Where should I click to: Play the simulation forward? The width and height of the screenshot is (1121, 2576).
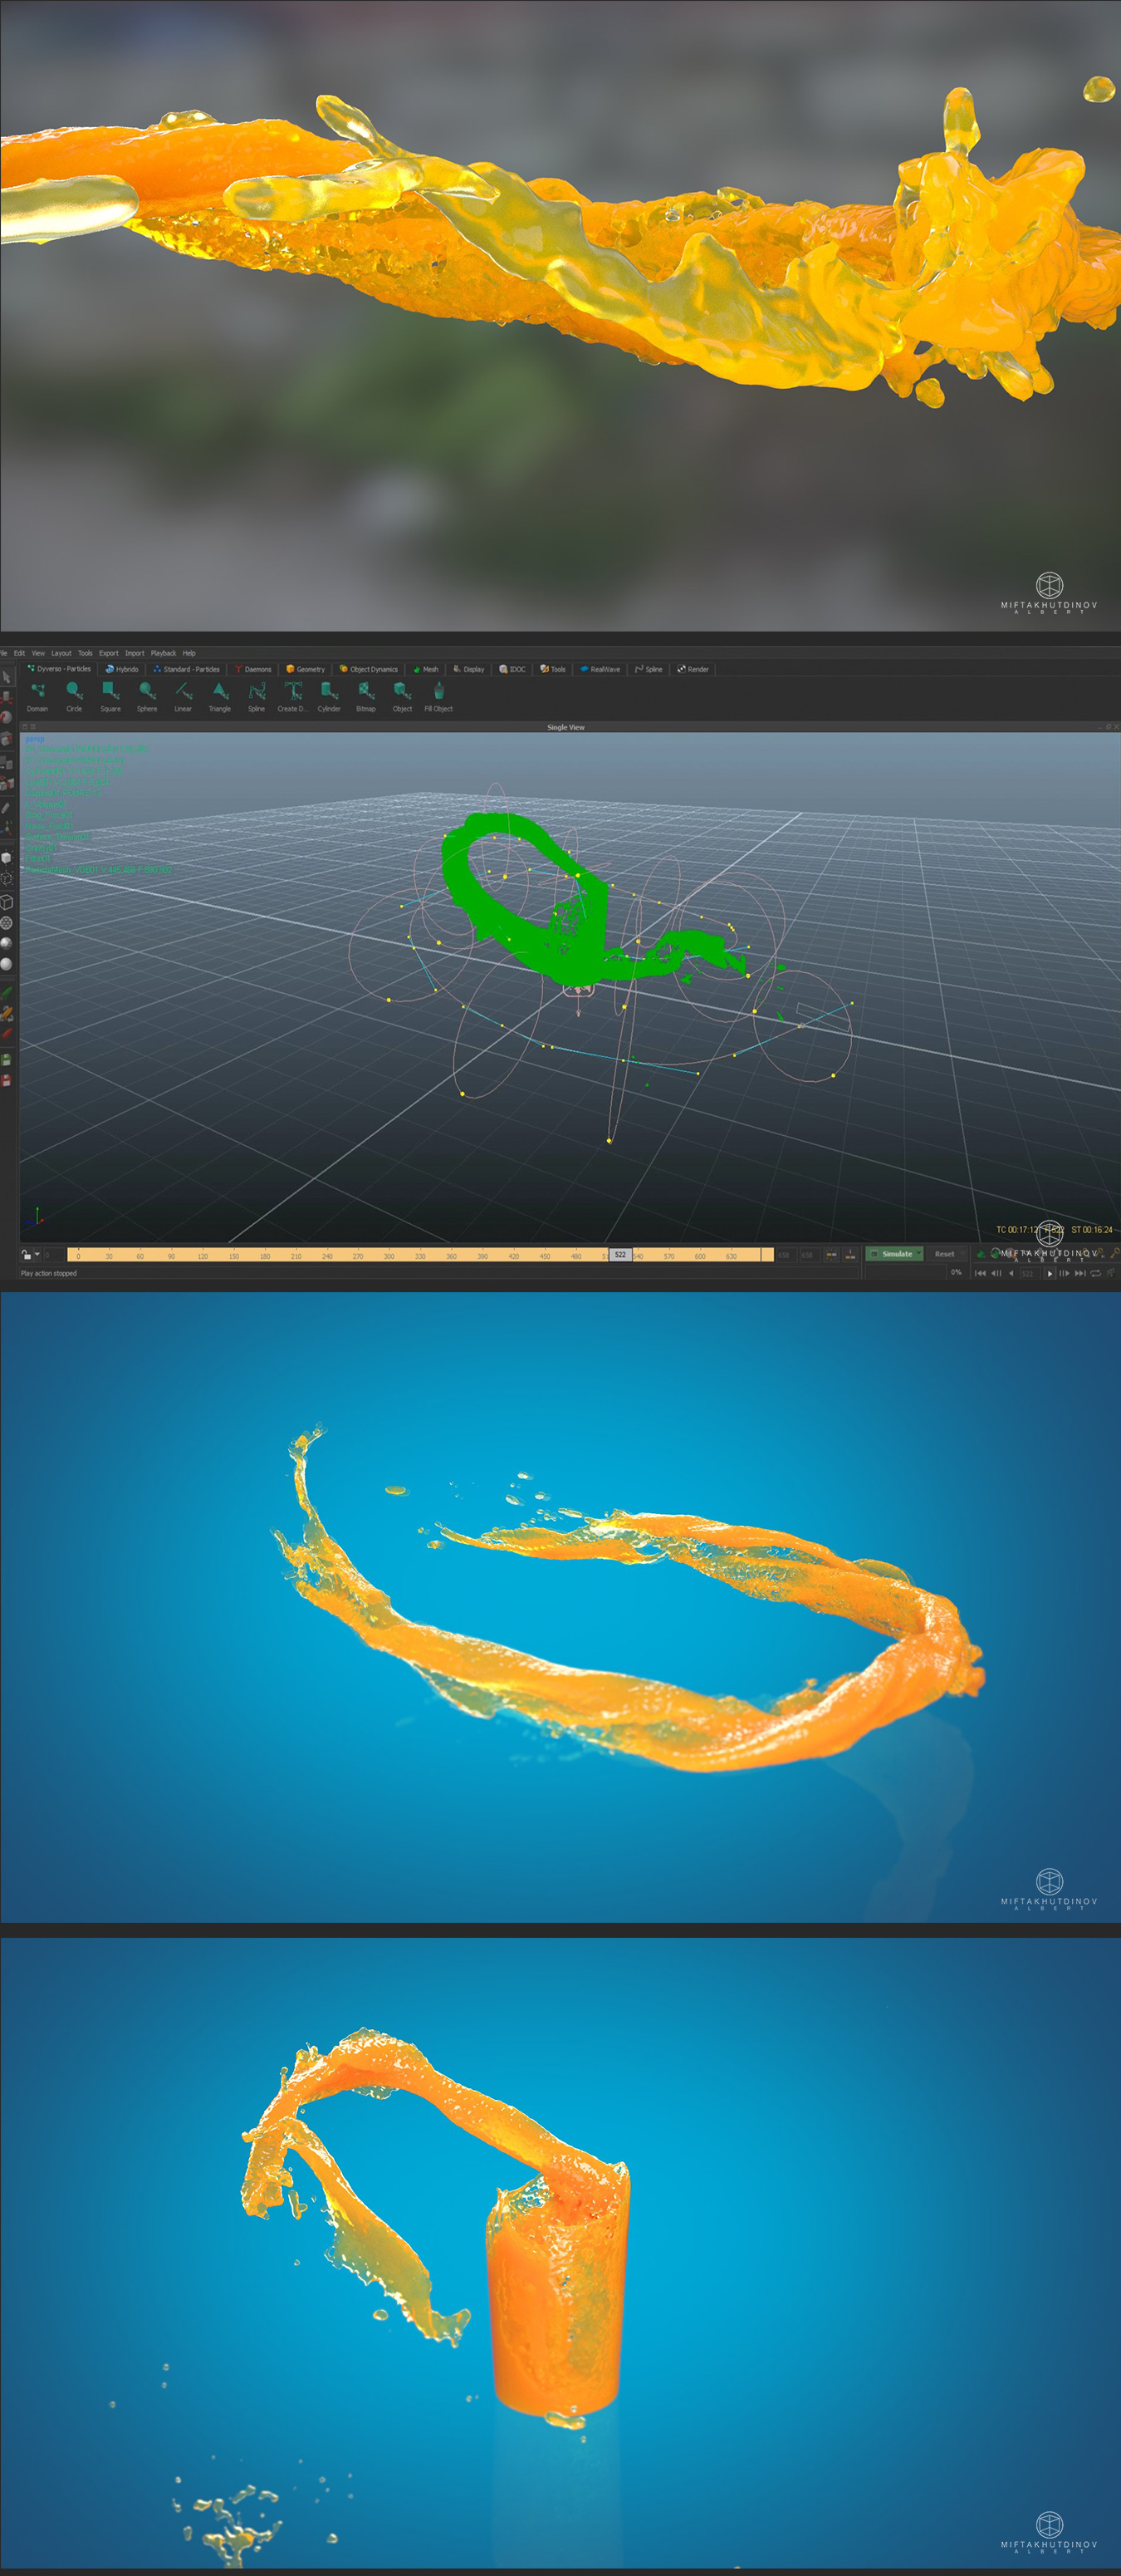(1049, 1273)
